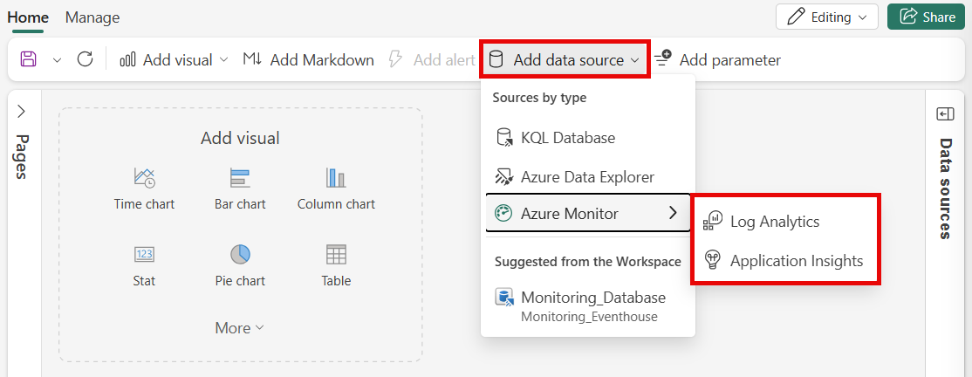Click the Add alert lightning icon
This screenshot has width=972, height=377.
pos(395,59)
